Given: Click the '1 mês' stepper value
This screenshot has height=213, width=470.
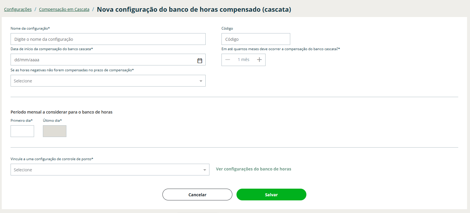Looking at the screenshot, I should [x=244, y=60].
